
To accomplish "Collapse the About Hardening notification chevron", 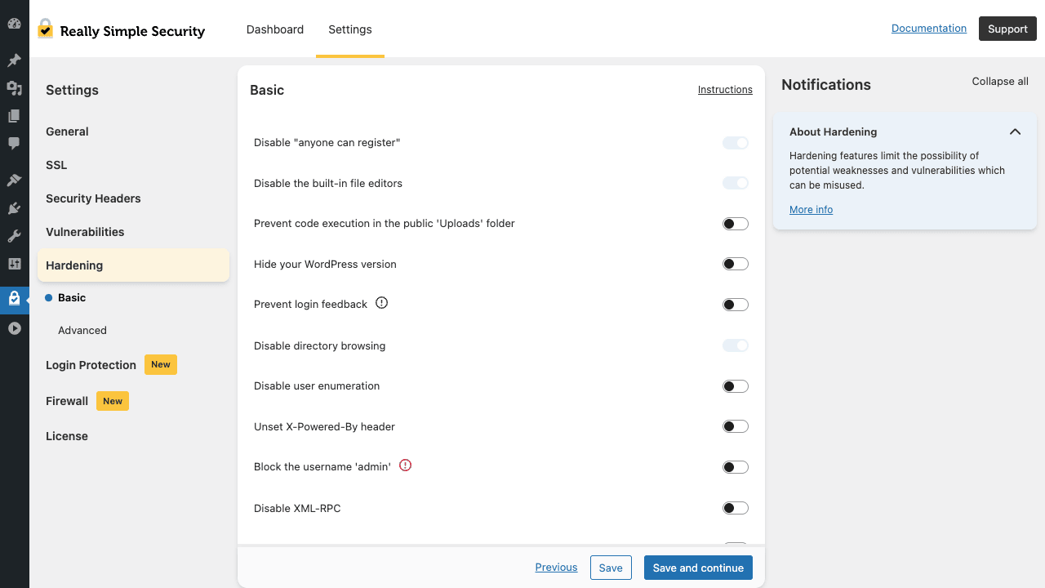I will pos(1015,131).
